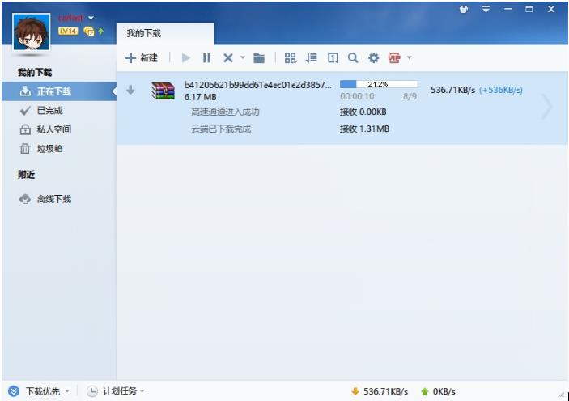Click the 计划任务 clock icon
This screenshot has height=401, width=569.
pos(91,391)
